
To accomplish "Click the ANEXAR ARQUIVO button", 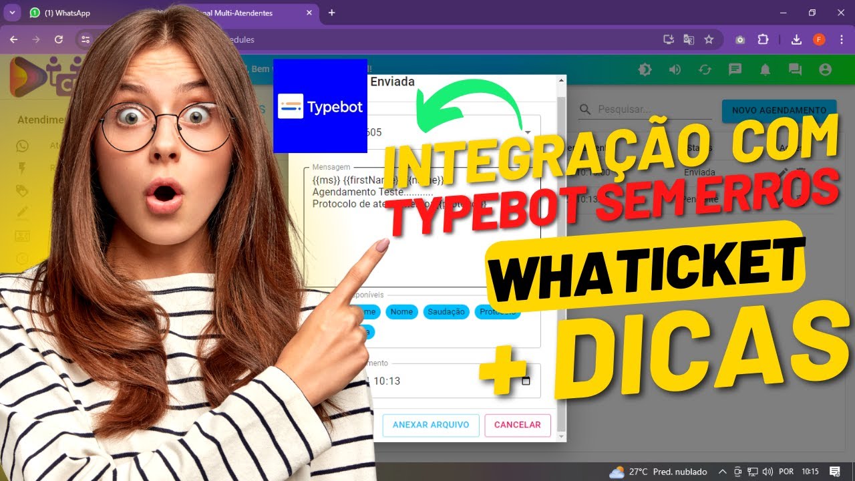I will click(431, 425).
